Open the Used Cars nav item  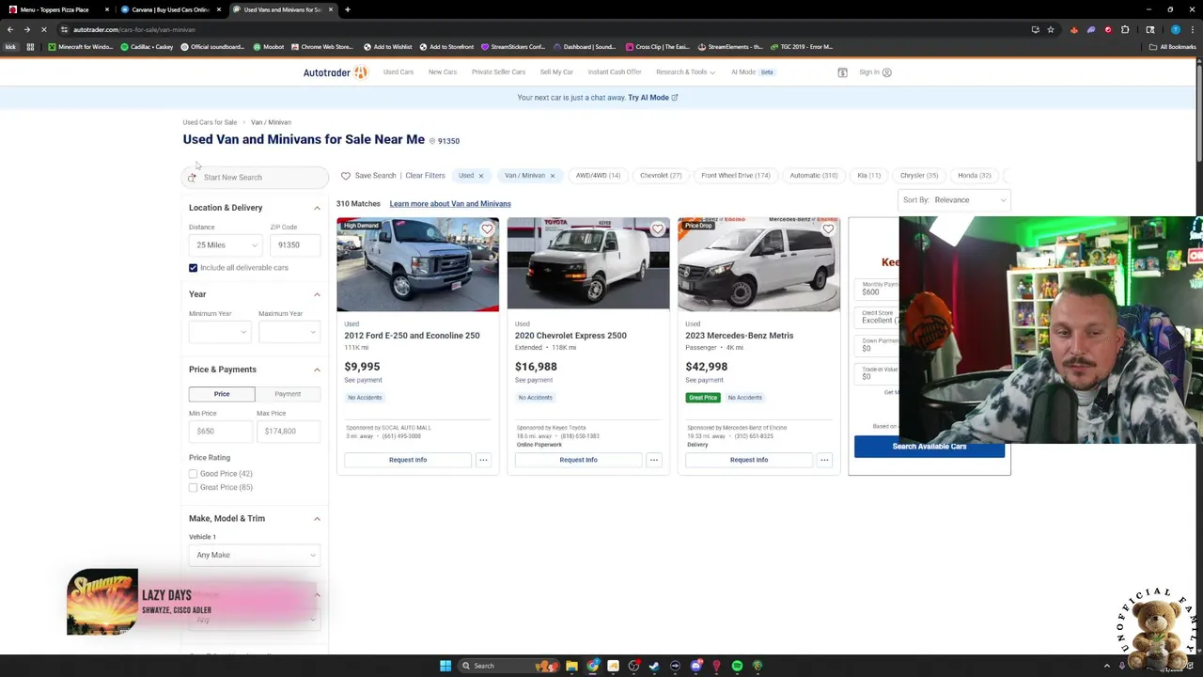[398, 72]
